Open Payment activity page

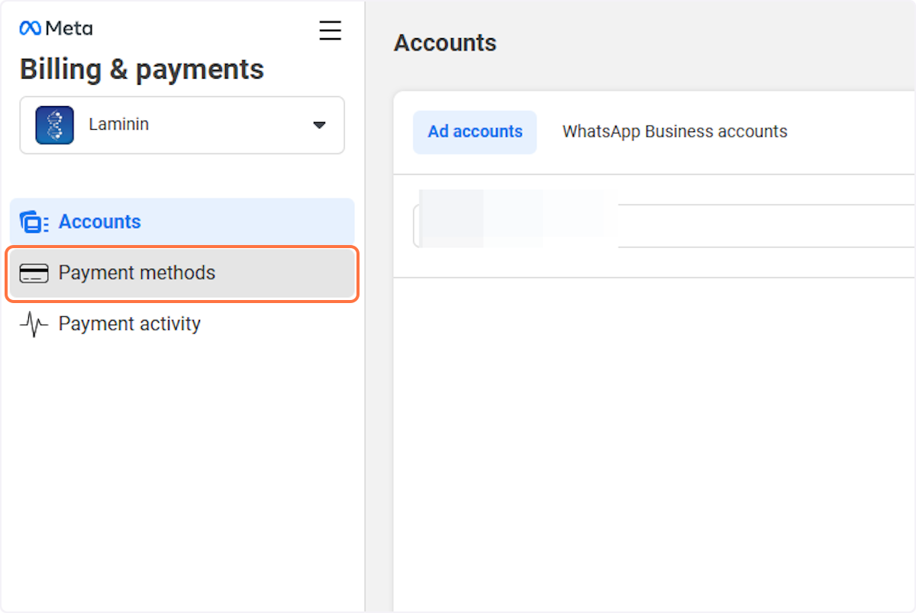[182, 324]
